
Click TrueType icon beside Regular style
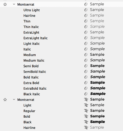[86, 111]
